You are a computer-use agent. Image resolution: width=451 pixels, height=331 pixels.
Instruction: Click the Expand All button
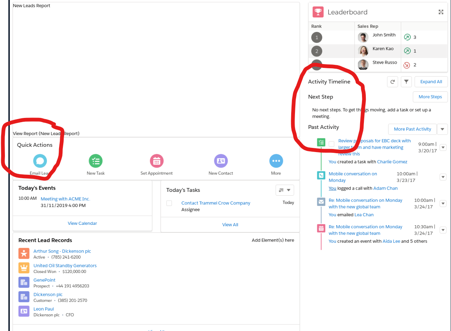431,82
